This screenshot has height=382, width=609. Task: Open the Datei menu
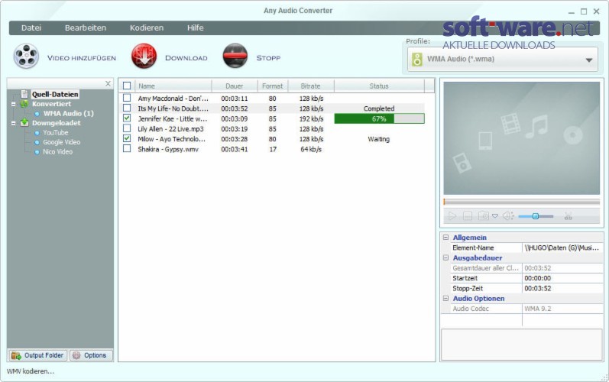31,28
